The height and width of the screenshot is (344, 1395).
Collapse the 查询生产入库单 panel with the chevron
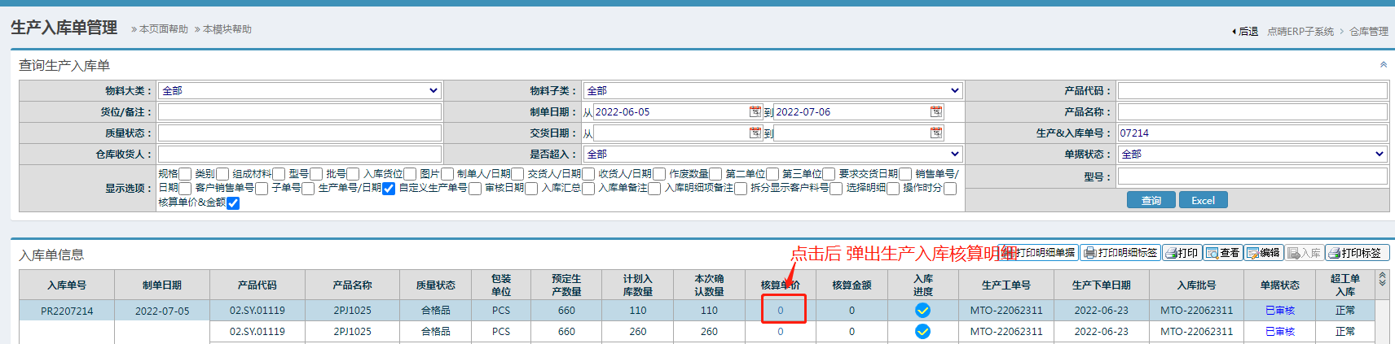tap(1384, 64)
